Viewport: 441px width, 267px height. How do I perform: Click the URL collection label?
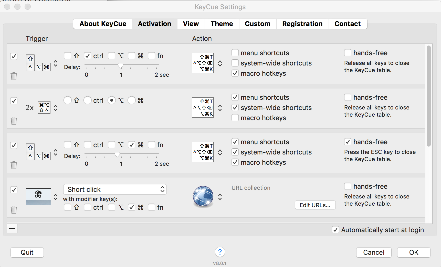pos(251,188)
